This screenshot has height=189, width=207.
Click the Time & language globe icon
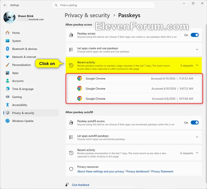(7, 89)
